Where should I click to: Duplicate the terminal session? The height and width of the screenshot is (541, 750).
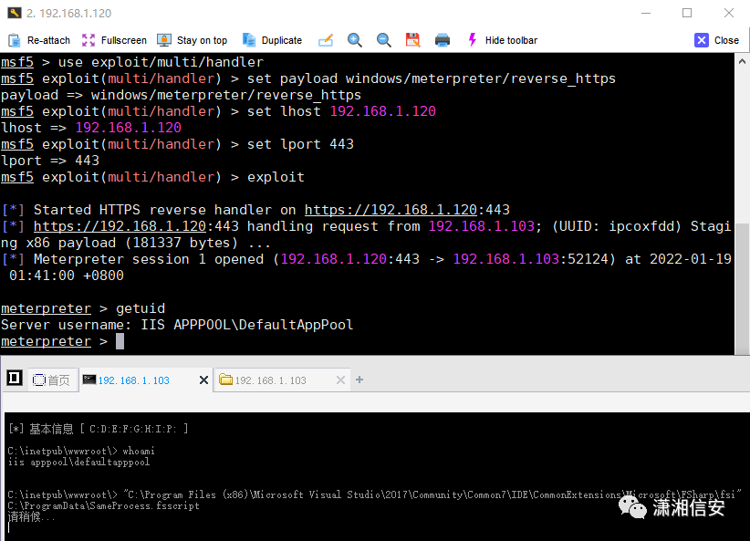272,40
